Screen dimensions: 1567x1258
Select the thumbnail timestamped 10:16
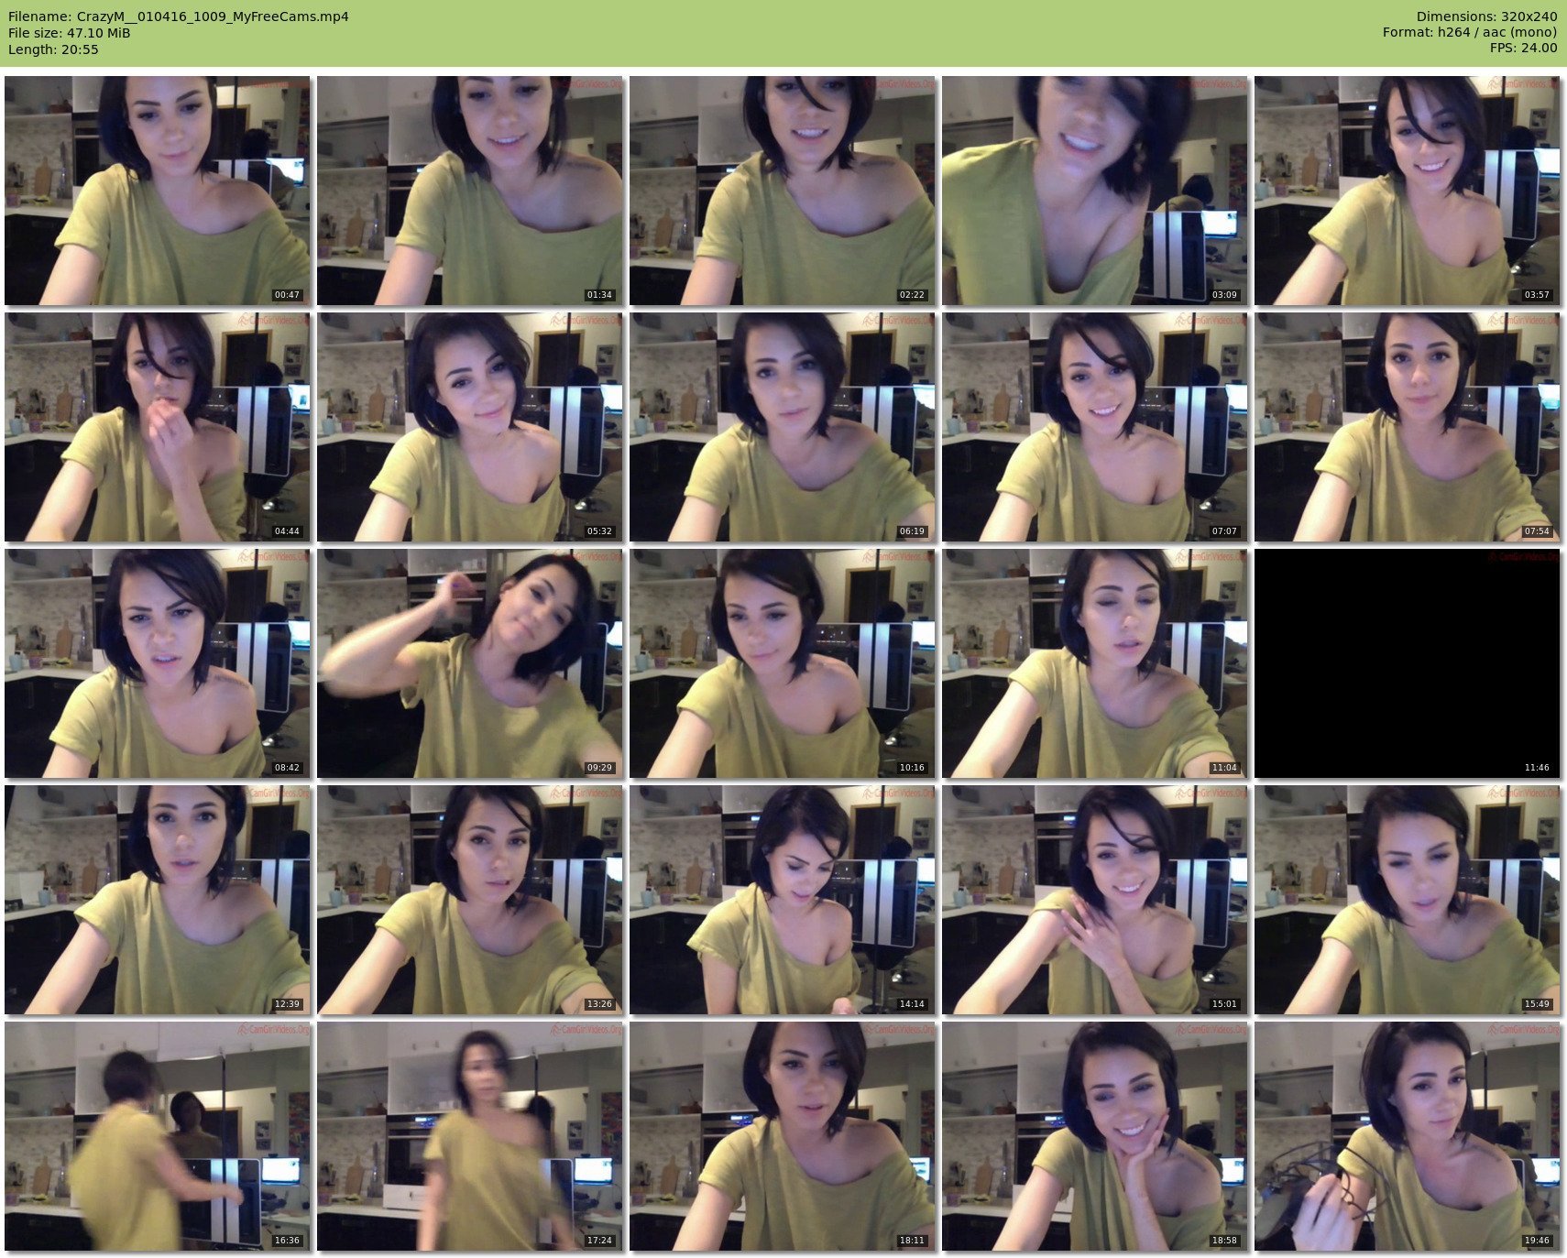(x=783, y=663)
